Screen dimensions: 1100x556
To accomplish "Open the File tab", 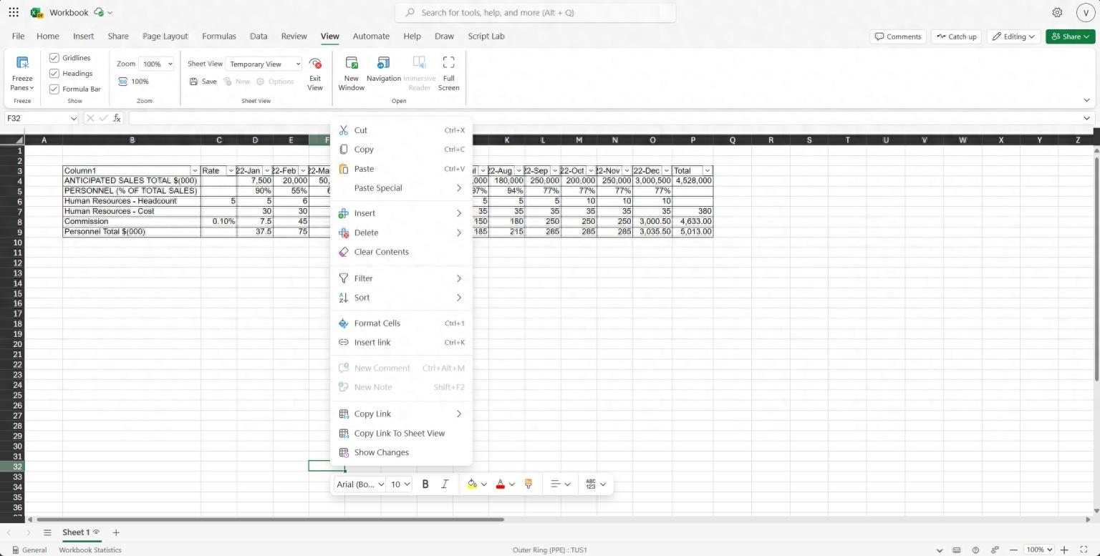I will click(18, 36).
